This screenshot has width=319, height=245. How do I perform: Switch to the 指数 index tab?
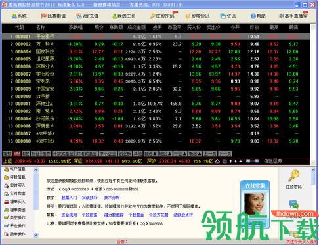click(x=7, y=154)
